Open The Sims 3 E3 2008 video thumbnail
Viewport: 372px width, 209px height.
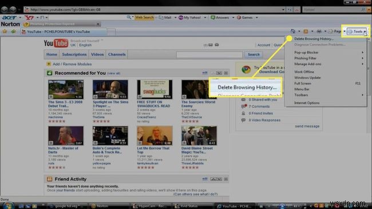click(66, 89)
